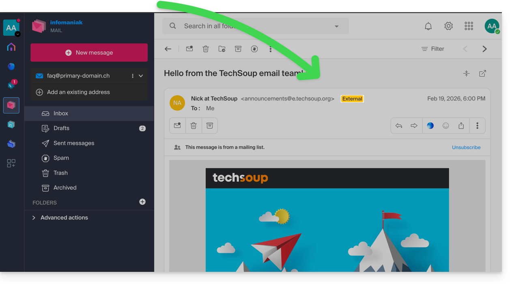514x284 pixels.
Task: Click the New message button
Action: [89, 53]
